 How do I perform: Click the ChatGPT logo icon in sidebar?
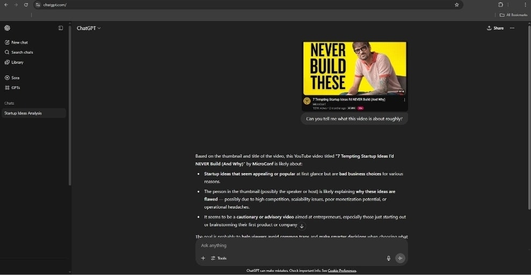point(7,28)
